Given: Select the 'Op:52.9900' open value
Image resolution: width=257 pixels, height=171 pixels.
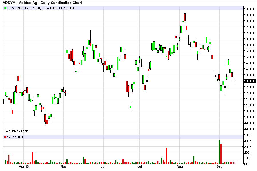Looking at the screenshot, I should pyautogui.click(x=15, y=8).
